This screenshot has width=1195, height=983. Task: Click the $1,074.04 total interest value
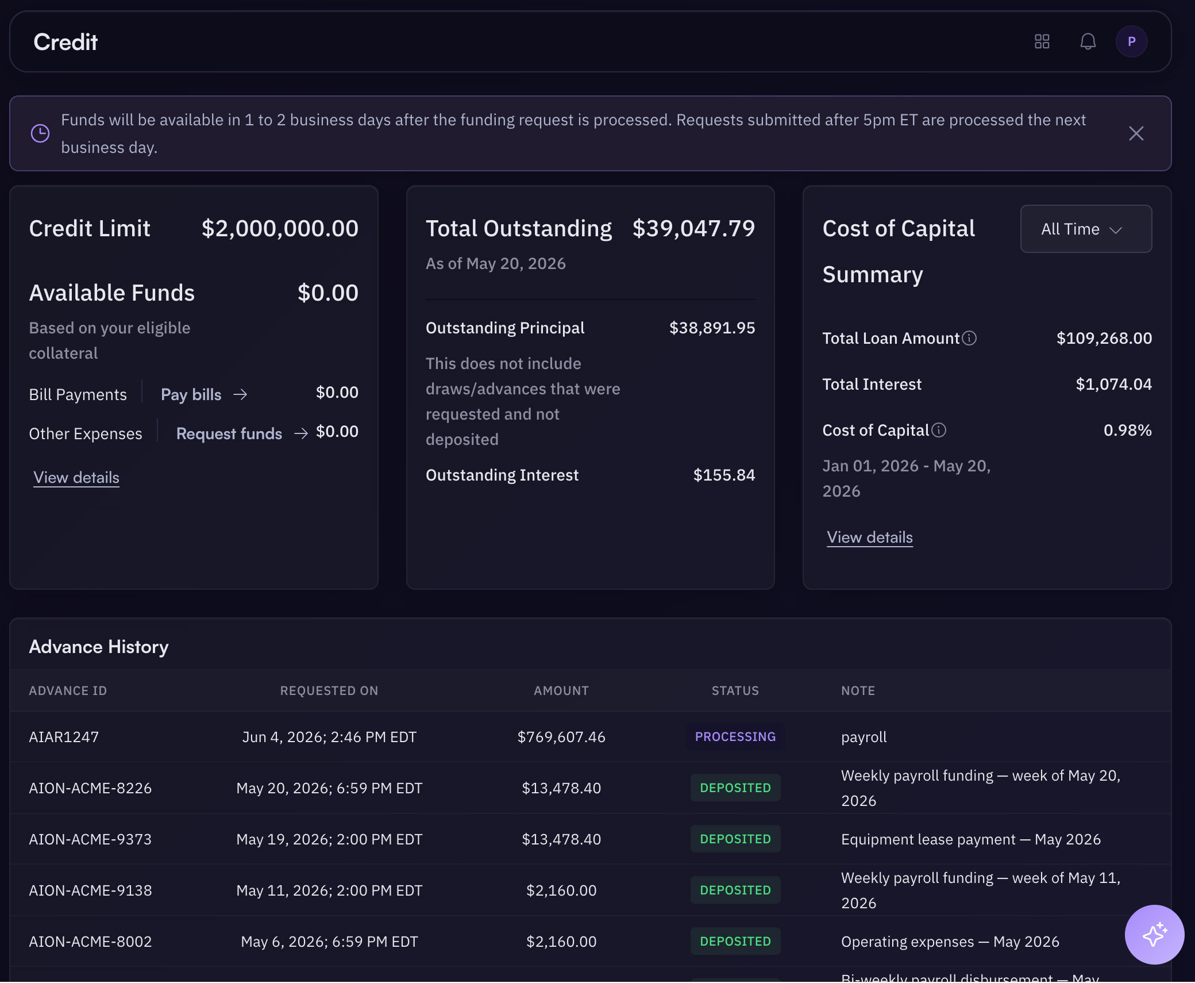[1113, 384]
